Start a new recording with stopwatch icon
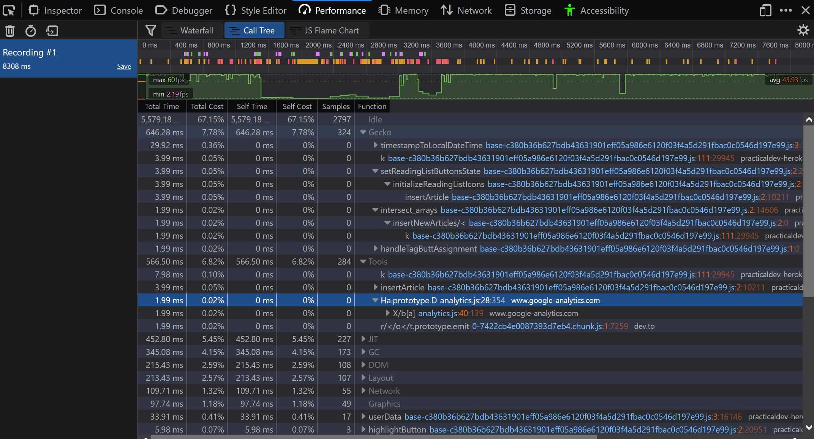 point(30,31)
